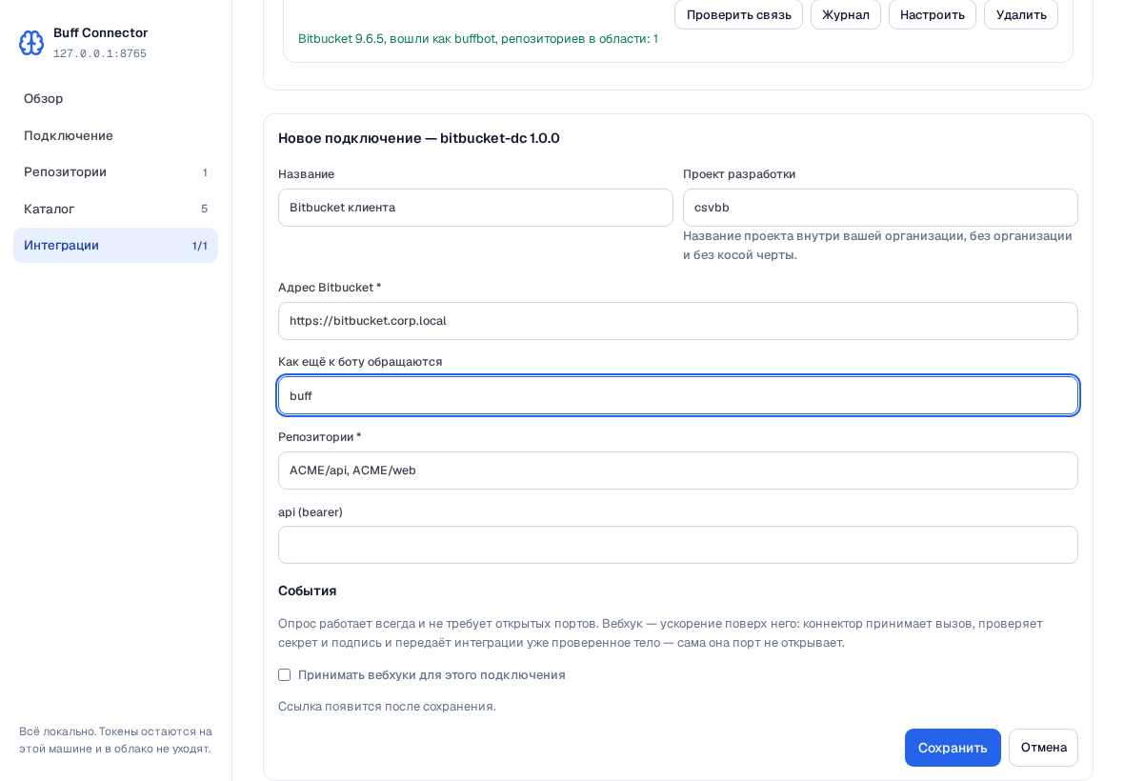Click the Проект разработки field with csvbb
Image resolution: width=1124 pixels, height=781 pixels.
[x=880, y=208]
